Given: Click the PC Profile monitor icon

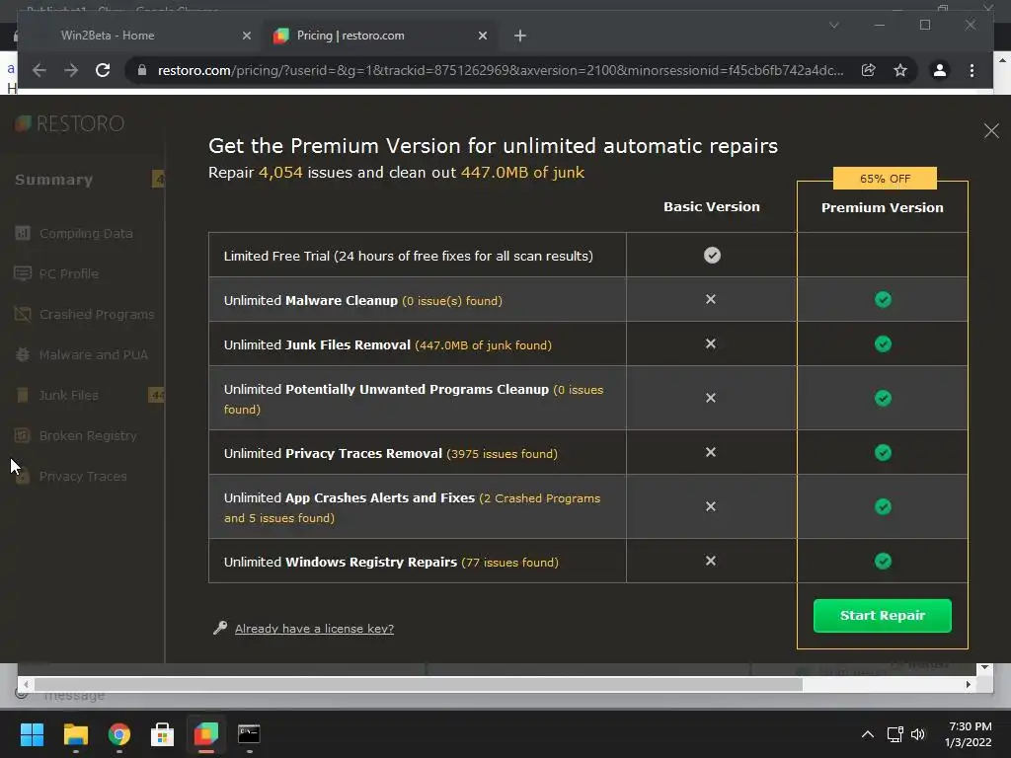Looking at the screenshot, I should coord(23,273).
